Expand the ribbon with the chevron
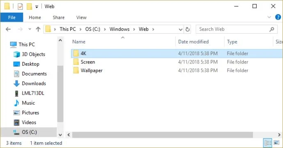 coord(269,17)
